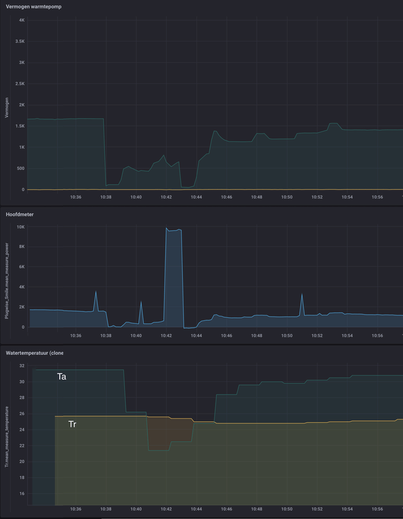
Task: Click the Hoofdmeter spike just after 10:37
Action: (x=96, y=292)
